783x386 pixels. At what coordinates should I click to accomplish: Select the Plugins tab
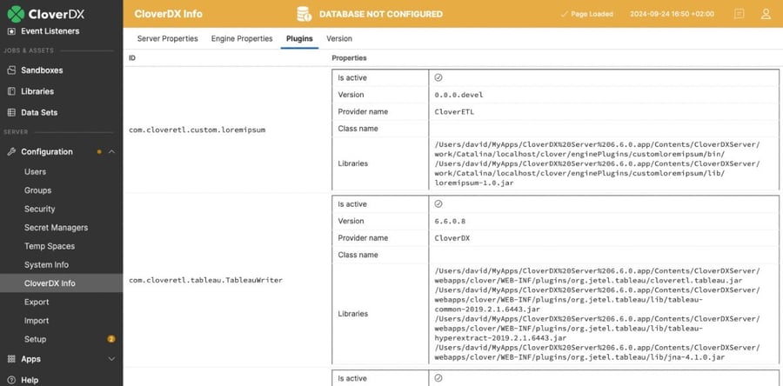pos(299,38)
